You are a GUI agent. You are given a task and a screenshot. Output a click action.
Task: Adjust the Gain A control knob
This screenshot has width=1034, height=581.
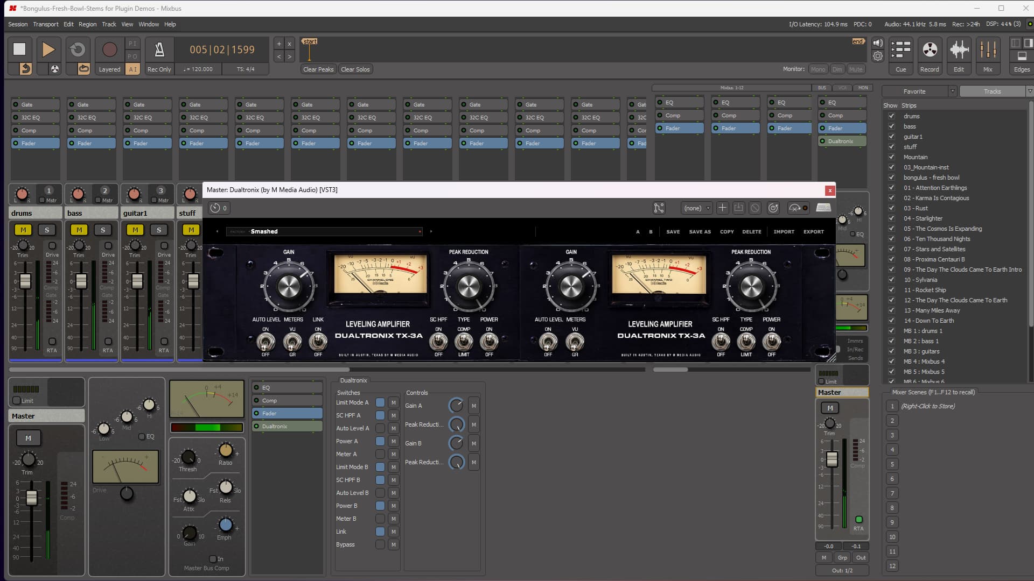(456, 405)
